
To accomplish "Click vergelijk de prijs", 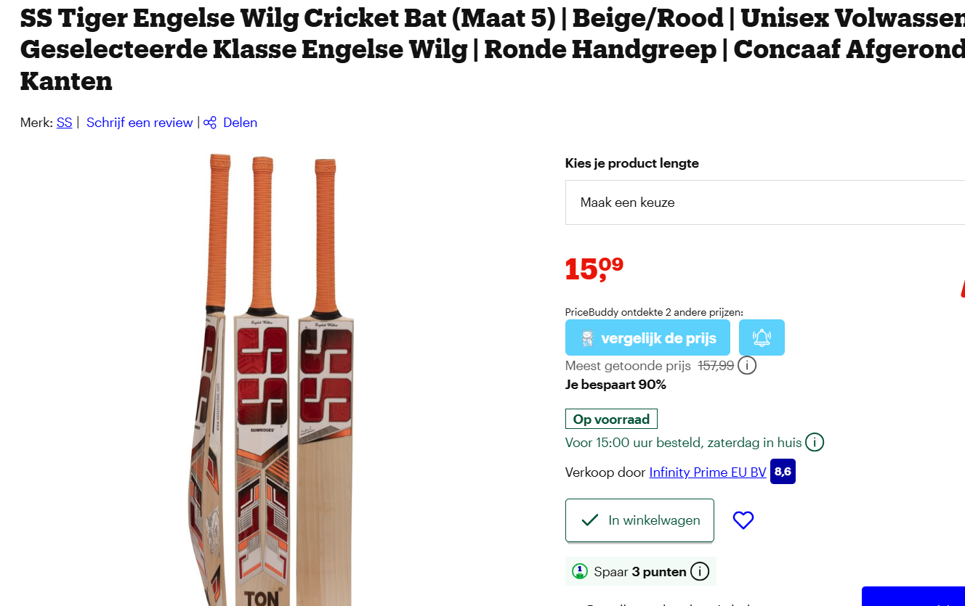I will pos(656,337).
